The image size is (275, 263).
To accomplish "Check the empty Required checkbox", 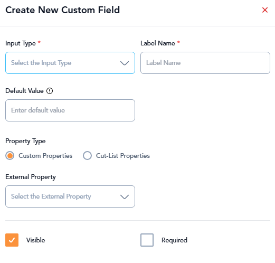I will pos(147,240).
